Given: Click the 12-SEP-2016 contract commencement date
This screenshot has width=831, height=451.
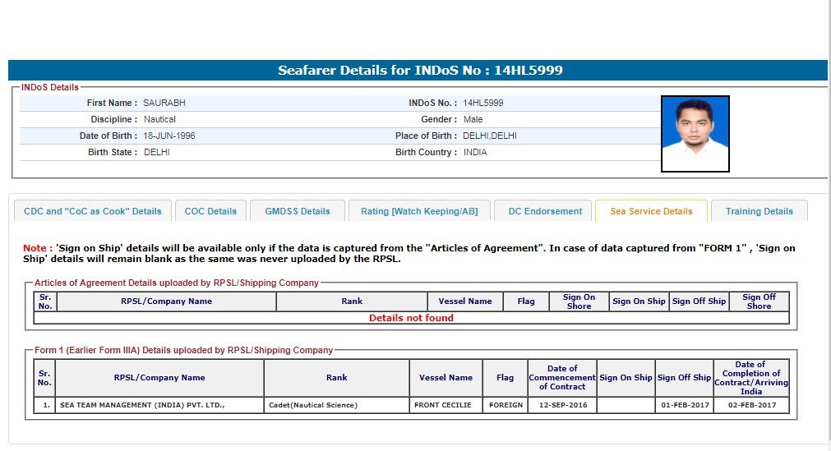Looking at the screenshot, I should [x=561, y=405].
